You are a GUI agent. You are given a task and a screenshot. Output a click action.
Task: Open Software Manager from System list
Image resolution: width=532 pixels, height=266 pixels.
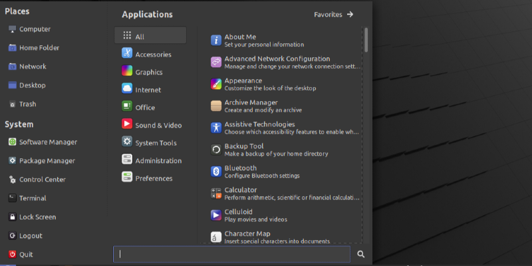tap(47, 142)
